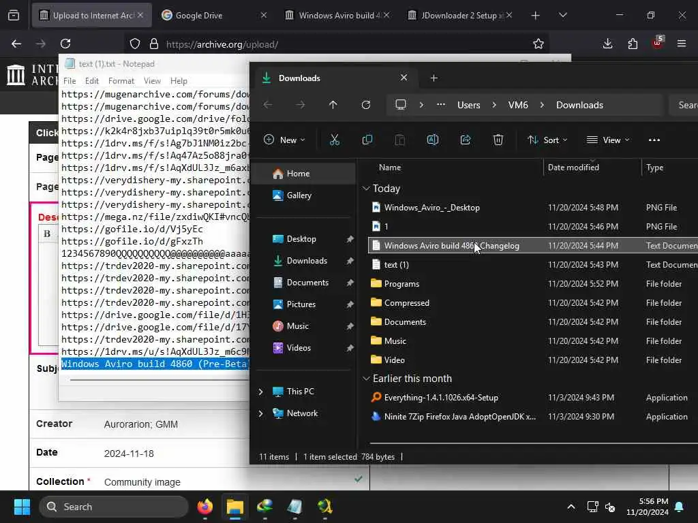Switch to JDownloader 2 Setup browser tab

[460, 16]
